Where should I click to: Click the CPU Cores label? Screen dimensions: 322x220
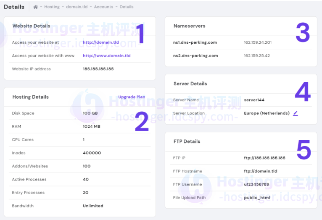[23, 140]
